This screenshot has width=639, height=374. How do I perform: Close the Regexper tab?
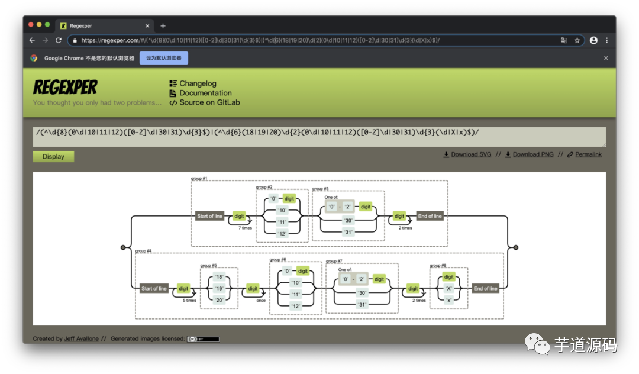pyautogui.click(x=147, y=26)
